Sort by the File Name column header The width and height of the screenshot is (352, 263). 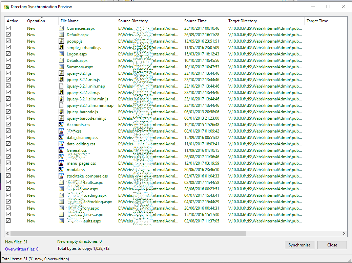point(87,21)
